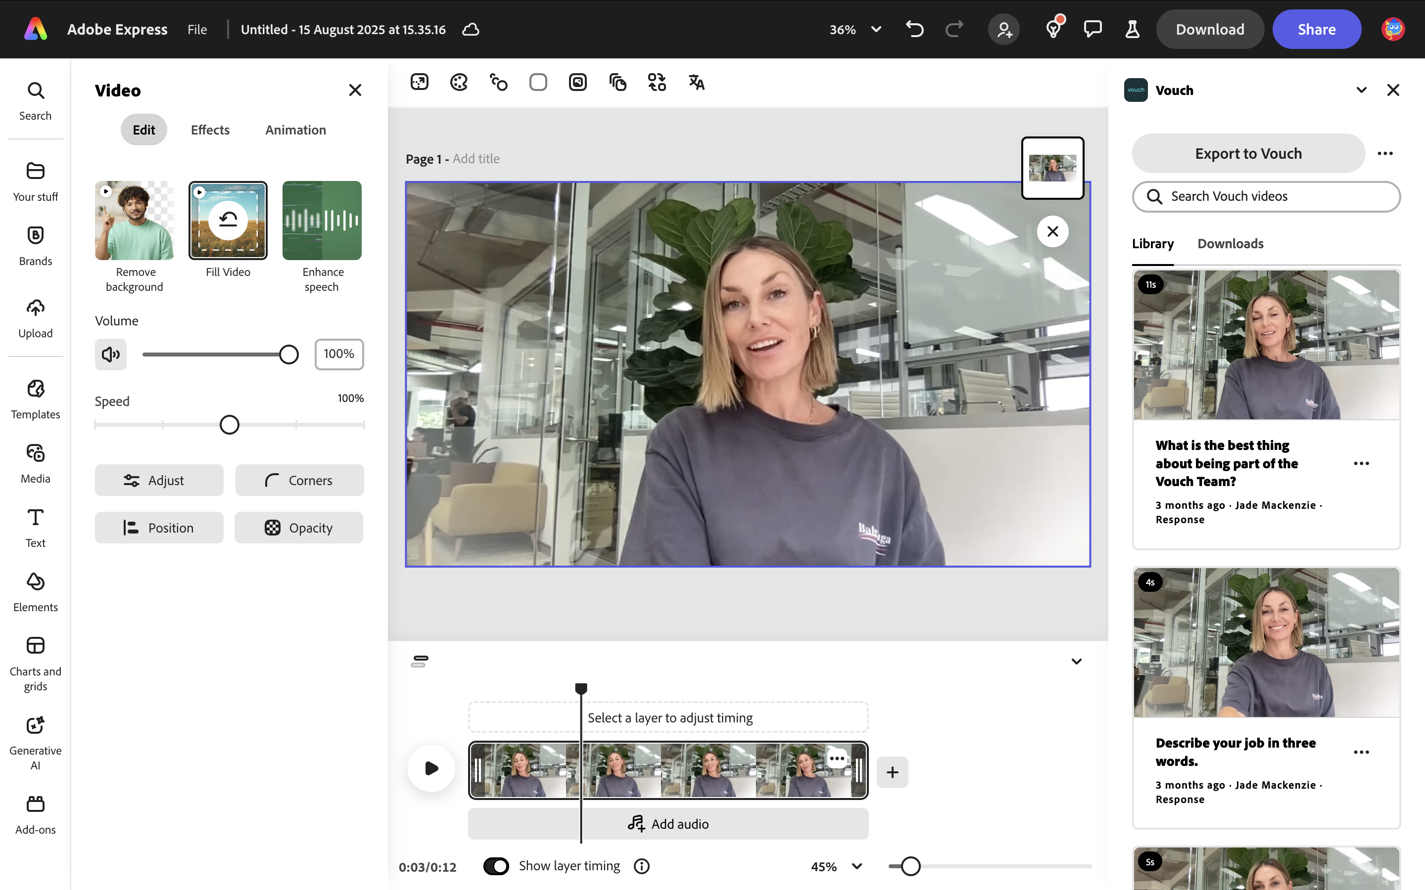Click the Redo arrow in the top bar
Screen dimensions: 1425x890
[x=954, y=29]
